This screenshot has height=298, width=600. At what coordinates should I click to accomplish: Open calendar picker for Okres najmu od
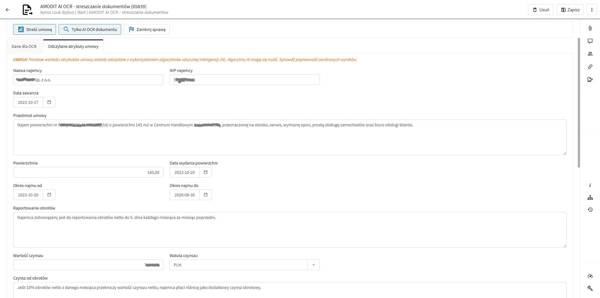[x=49, y=195]
